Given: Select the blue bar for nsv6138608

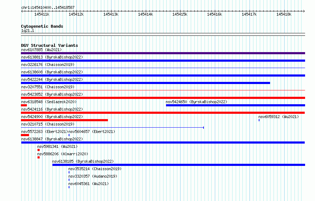Looking at the screenshot, I should coord(163,76).
